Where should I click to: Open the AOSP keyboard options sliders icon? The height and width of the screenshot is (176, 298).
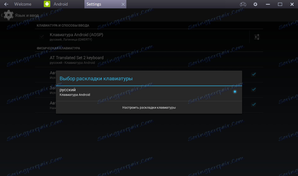257,37
